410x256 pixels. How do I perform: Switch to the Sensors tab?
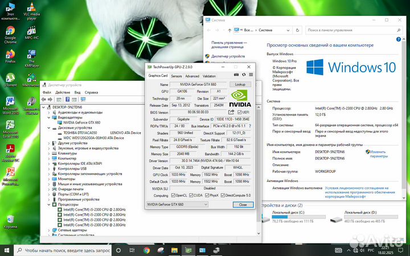pyautogui.click(x=176, y=76)
